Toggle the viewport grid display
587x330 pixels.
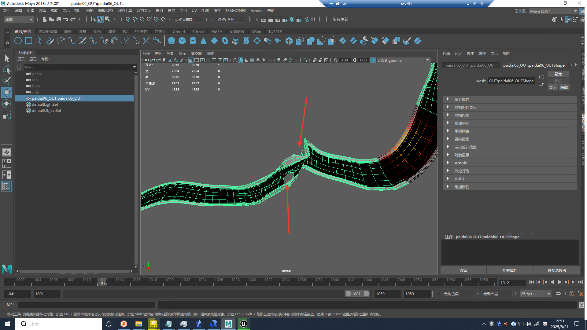tap(191, 60)
